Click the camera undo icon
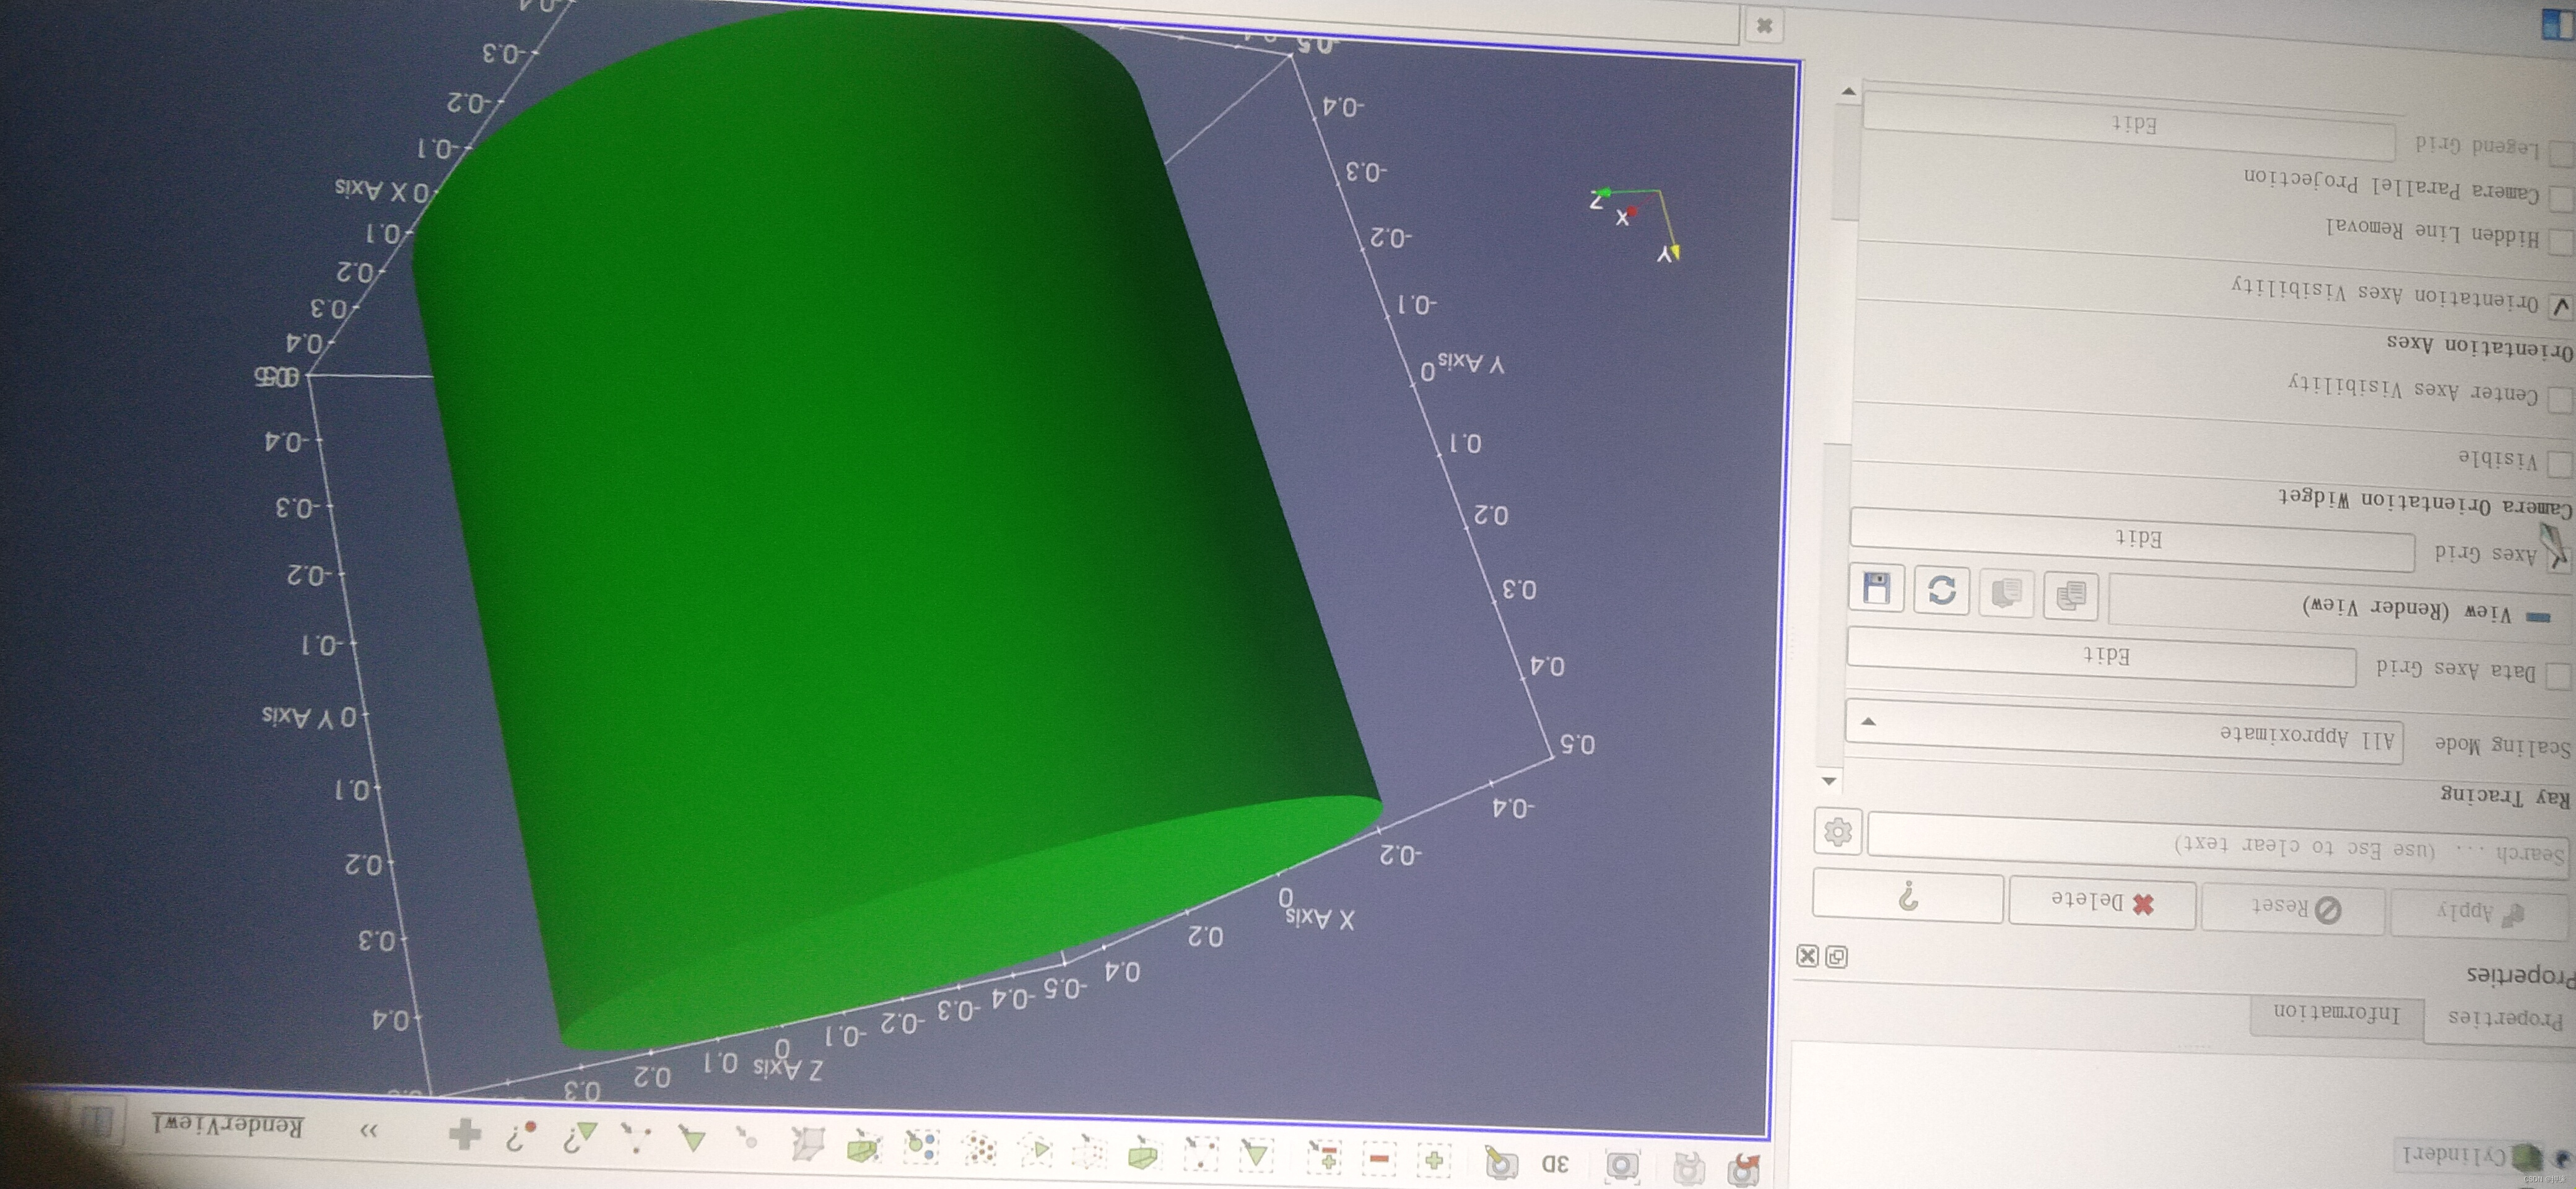Image resolution: width=2576 pixels, height=1189 pixels. pyautogui.click(x=1744, y=1169)
